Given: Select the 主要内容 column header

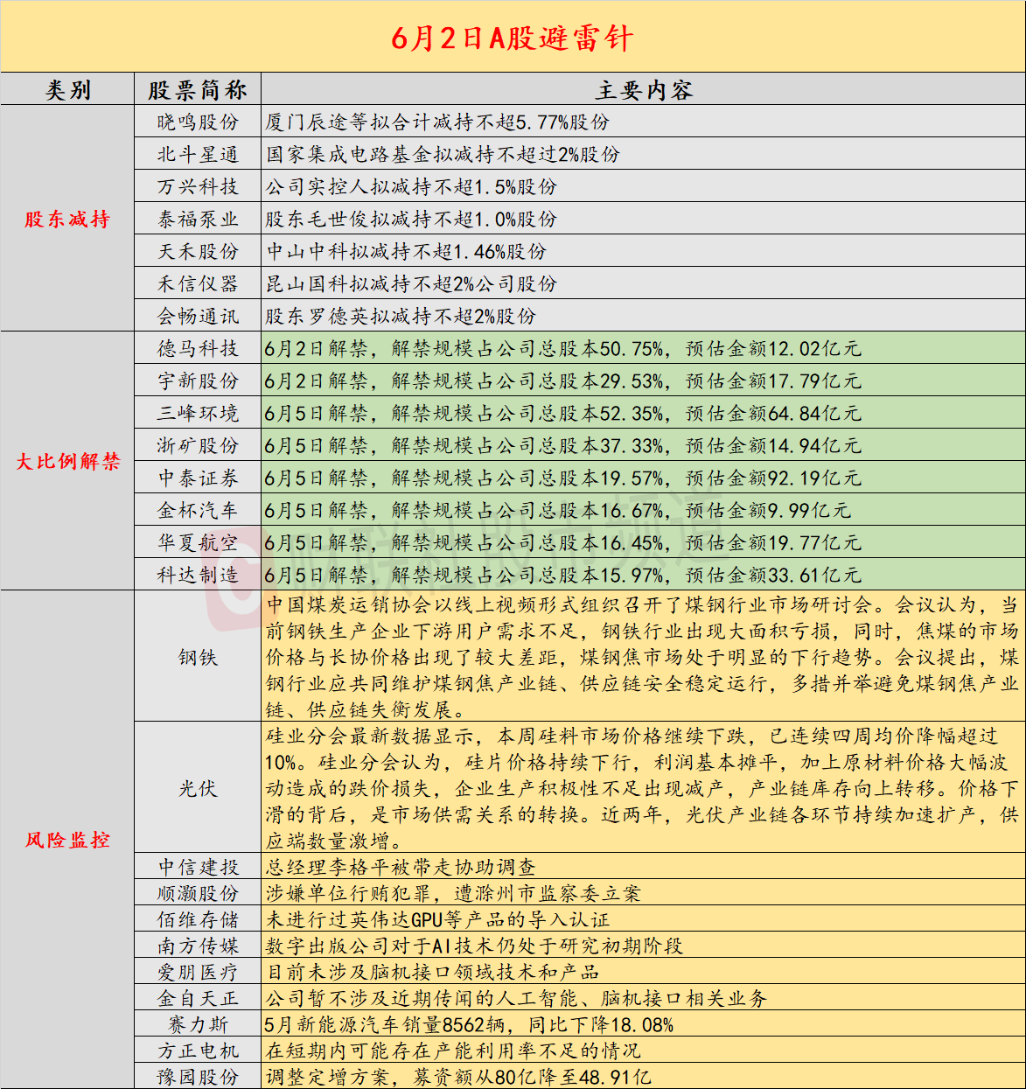Looking at the screenshot, I should tap(643, 89).
